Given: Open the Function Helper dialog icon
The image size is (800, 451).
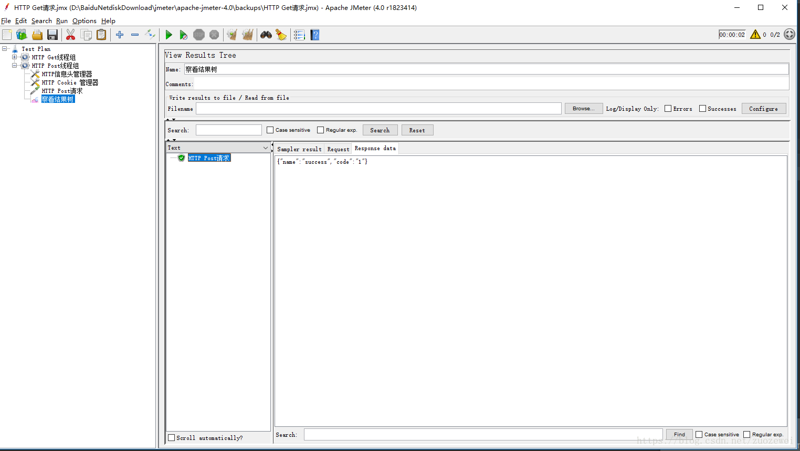Looking at the screenshot, I should click(x=299, y=35).
